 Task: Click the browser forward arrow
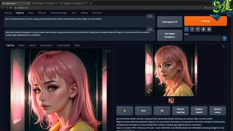(x=7, y=8)
